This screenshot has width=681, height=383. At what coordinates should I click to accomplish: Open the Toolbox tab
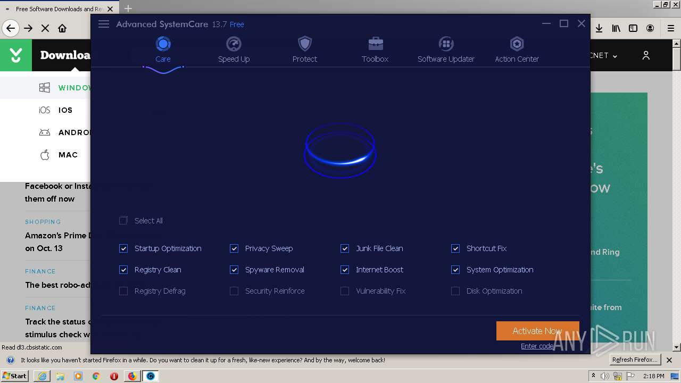coord(375,50)
